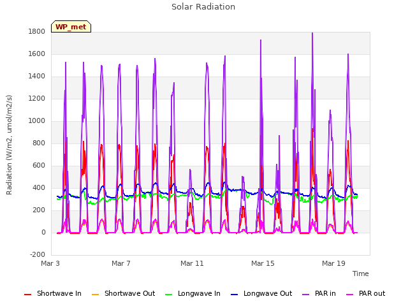Click the green Longwave In legend swatch
The image size is (408, 306).
coord(168,295)
